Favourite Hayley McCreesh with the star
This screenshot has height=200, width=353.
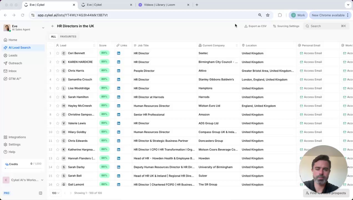(x=57, y=106)
